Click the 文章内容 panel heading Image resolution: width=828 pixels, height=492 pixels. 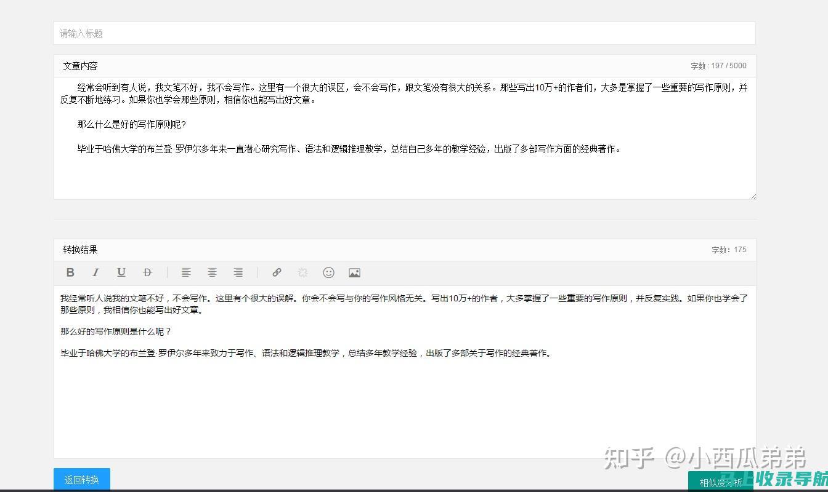(x=80, y=66)
